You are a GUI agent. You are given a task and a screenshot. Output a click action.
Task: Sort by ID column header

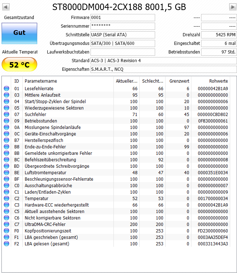point(17,81)
